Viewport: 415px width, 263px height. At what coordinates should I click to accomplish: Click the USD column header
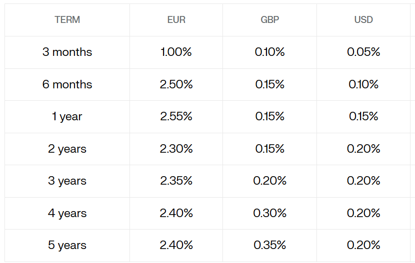pos(363,20)
